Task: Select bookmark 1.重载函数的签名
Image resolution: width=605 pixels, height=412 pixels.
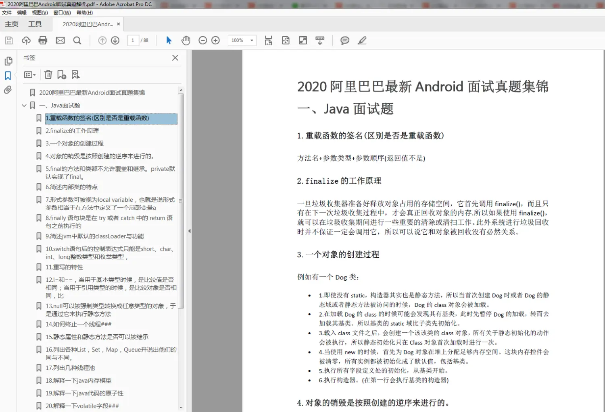Action: (111, 118)
